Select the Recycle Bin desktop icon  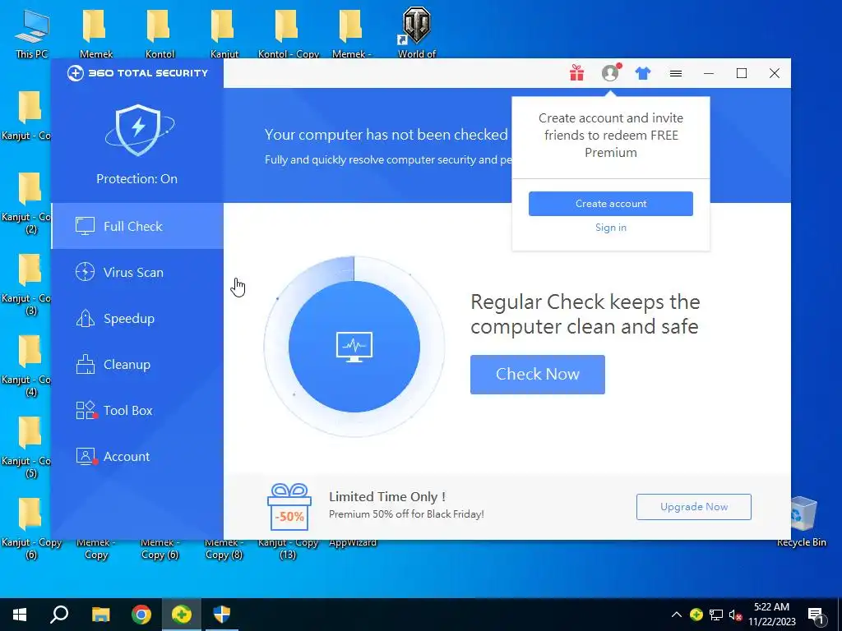click(x=802, y=522)
